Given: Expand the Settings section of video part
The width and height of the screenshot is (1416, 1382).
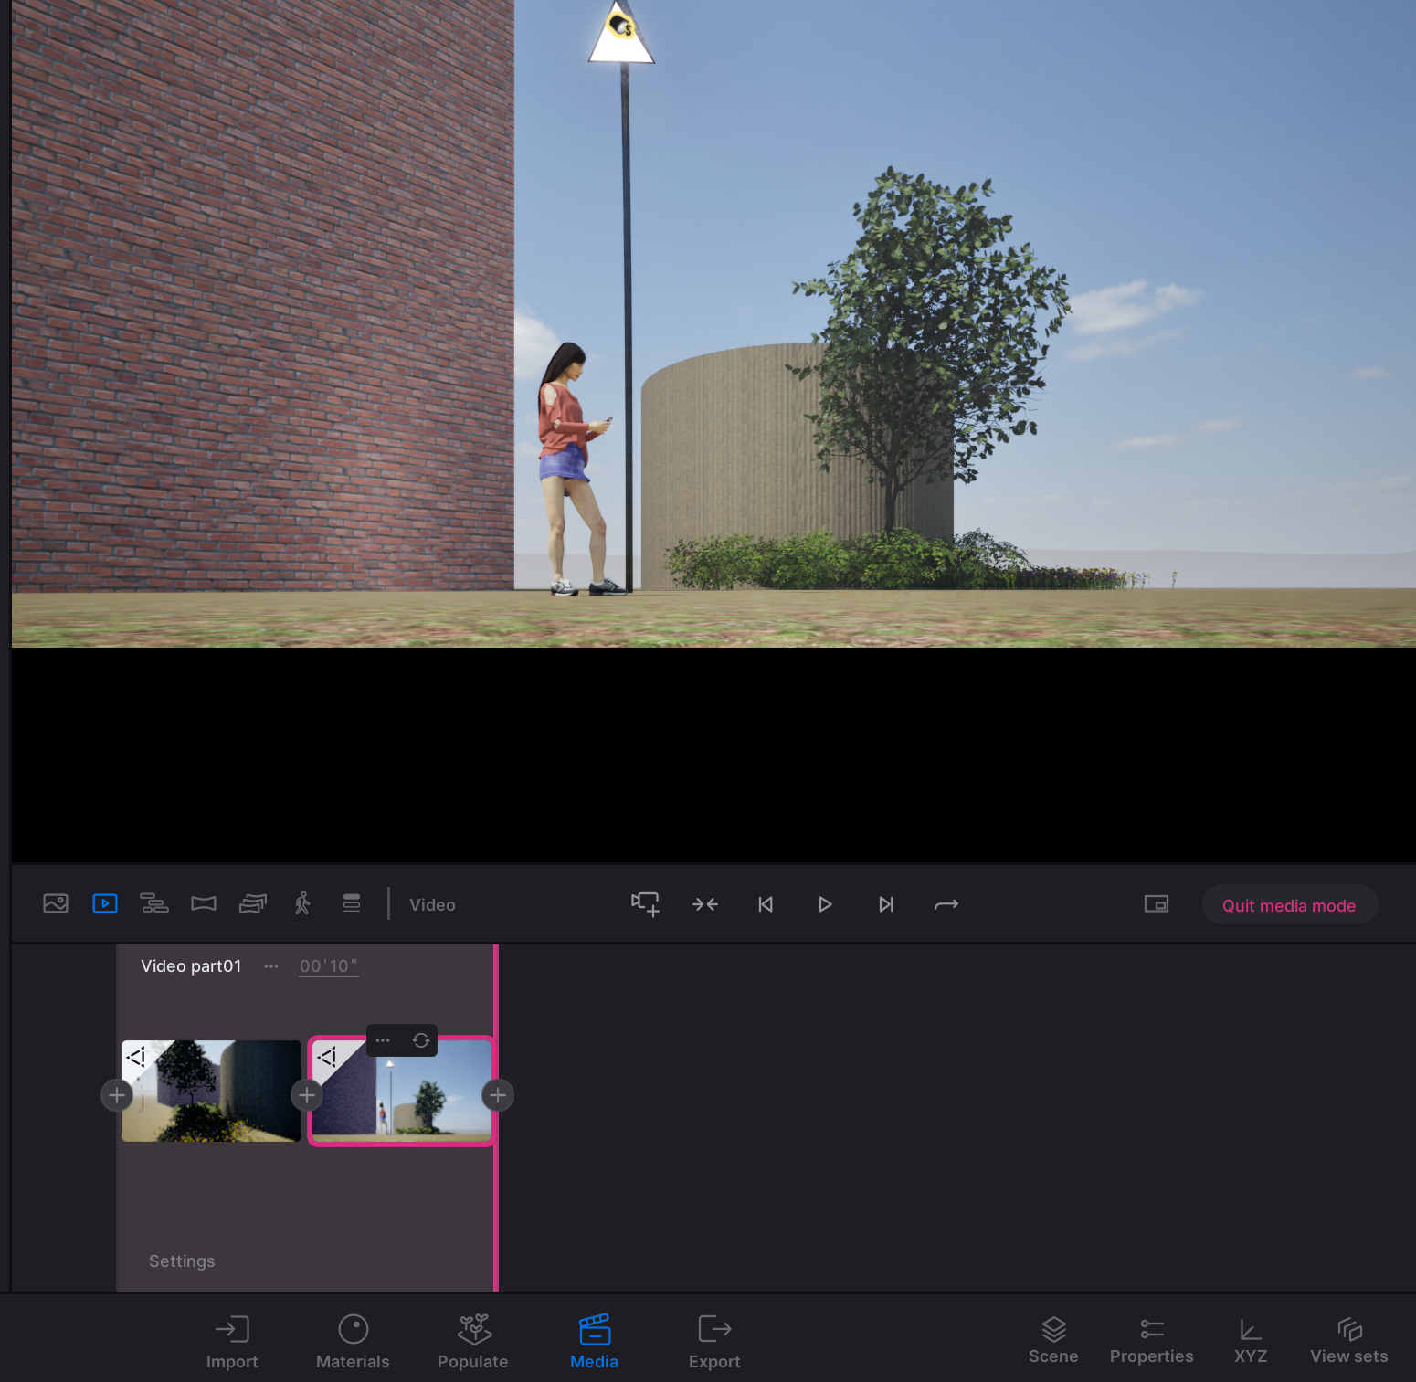Looking at the screenshot, I should (182, 1261).
